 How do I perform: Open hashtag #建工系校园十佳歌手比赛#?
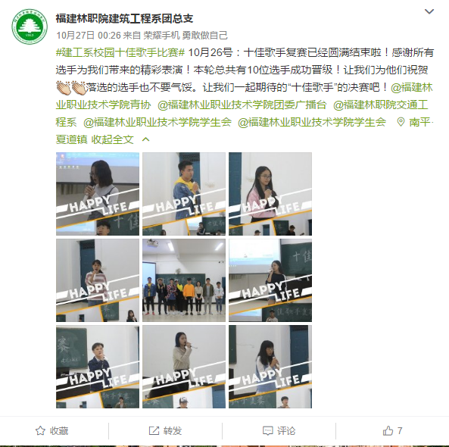coord(120,53)
